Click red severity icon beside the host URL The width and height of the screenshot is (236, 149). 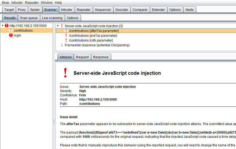click(x=7, y=26)
